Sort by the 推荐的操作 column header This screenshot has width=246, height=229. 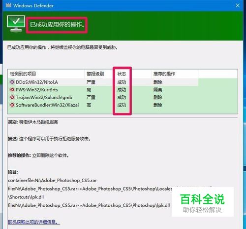pos(175,74)
